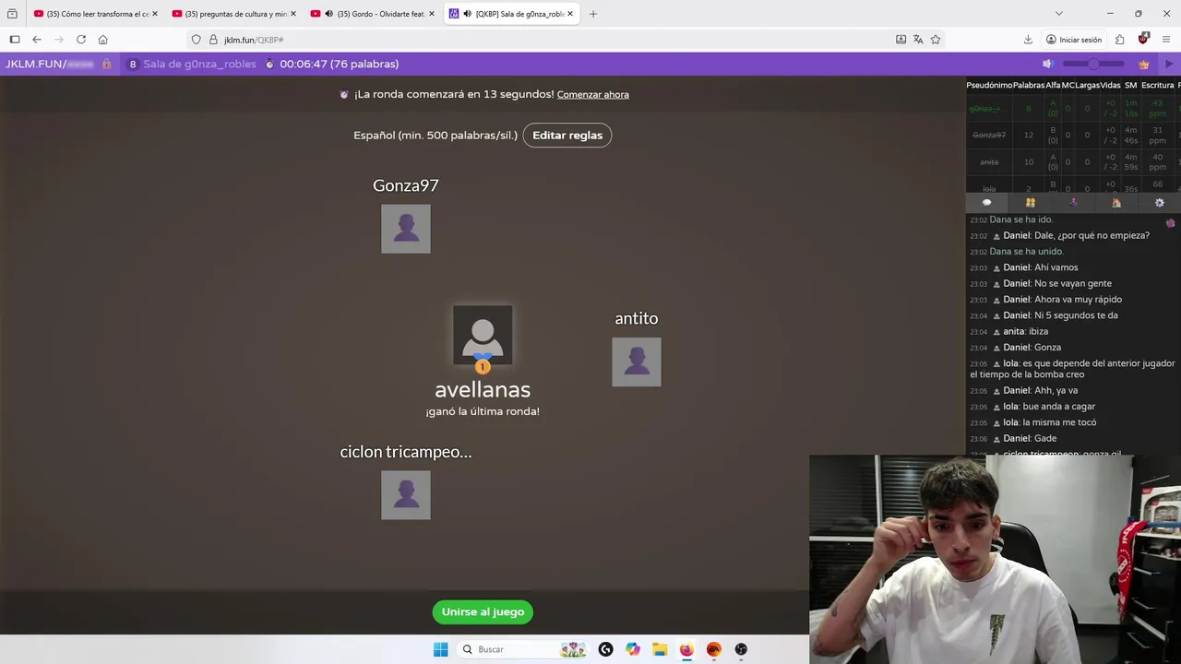Join the game with Unirse al juego
This screenshot has height=664, width=1181.
[x=483, y=612]
